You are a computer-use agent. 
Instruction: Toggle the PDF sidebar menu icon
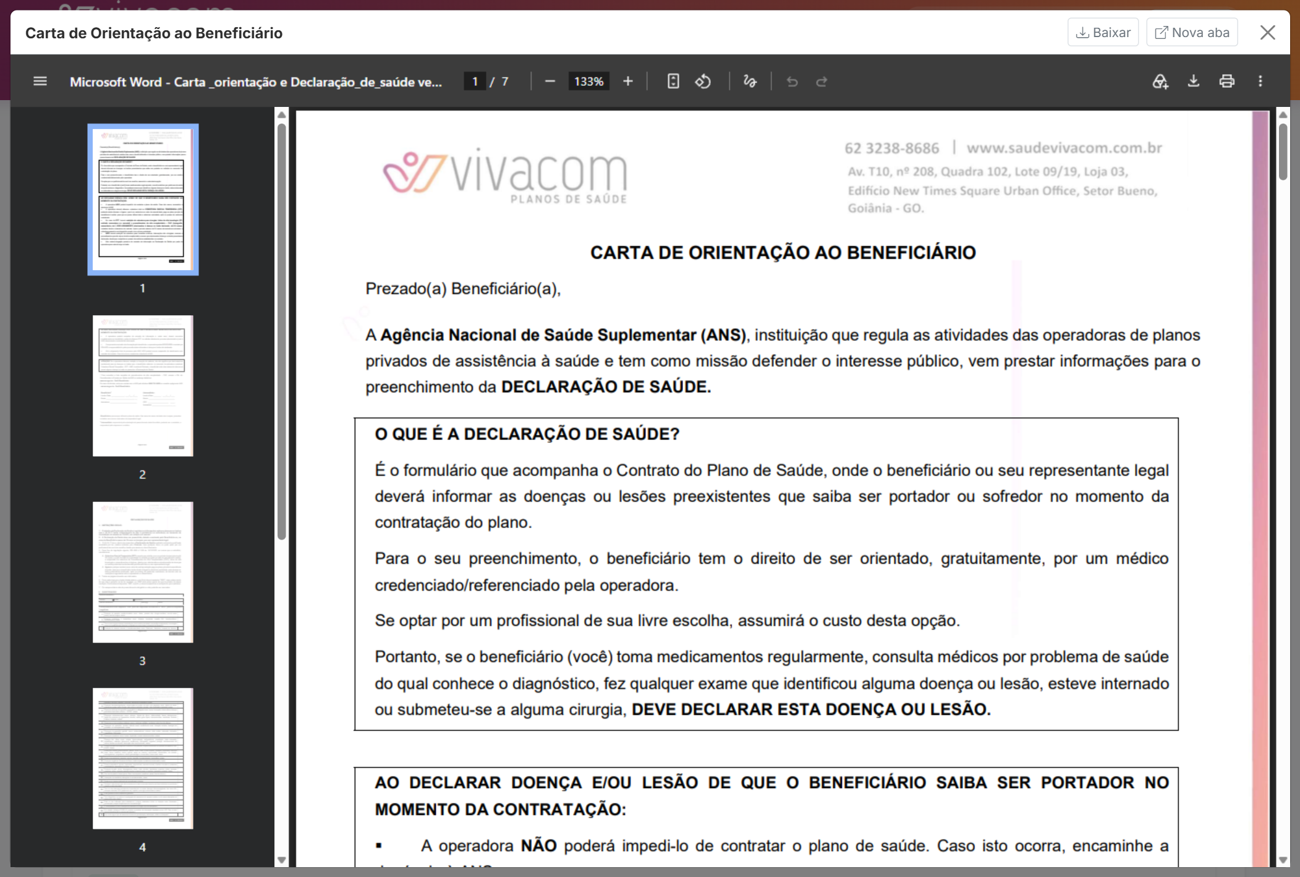tap(40, 82)
